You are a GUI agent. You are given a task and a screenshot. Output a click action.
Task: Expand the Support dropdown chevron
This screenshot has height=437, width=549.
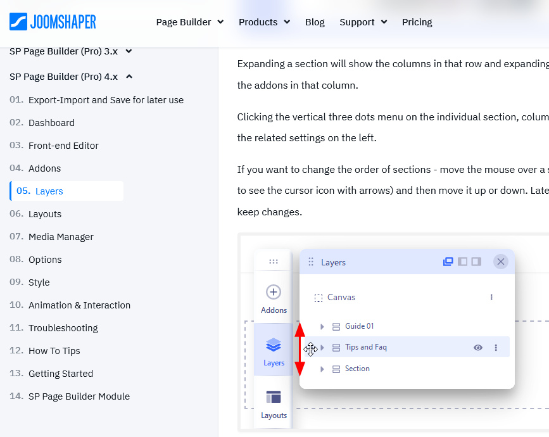384,22
